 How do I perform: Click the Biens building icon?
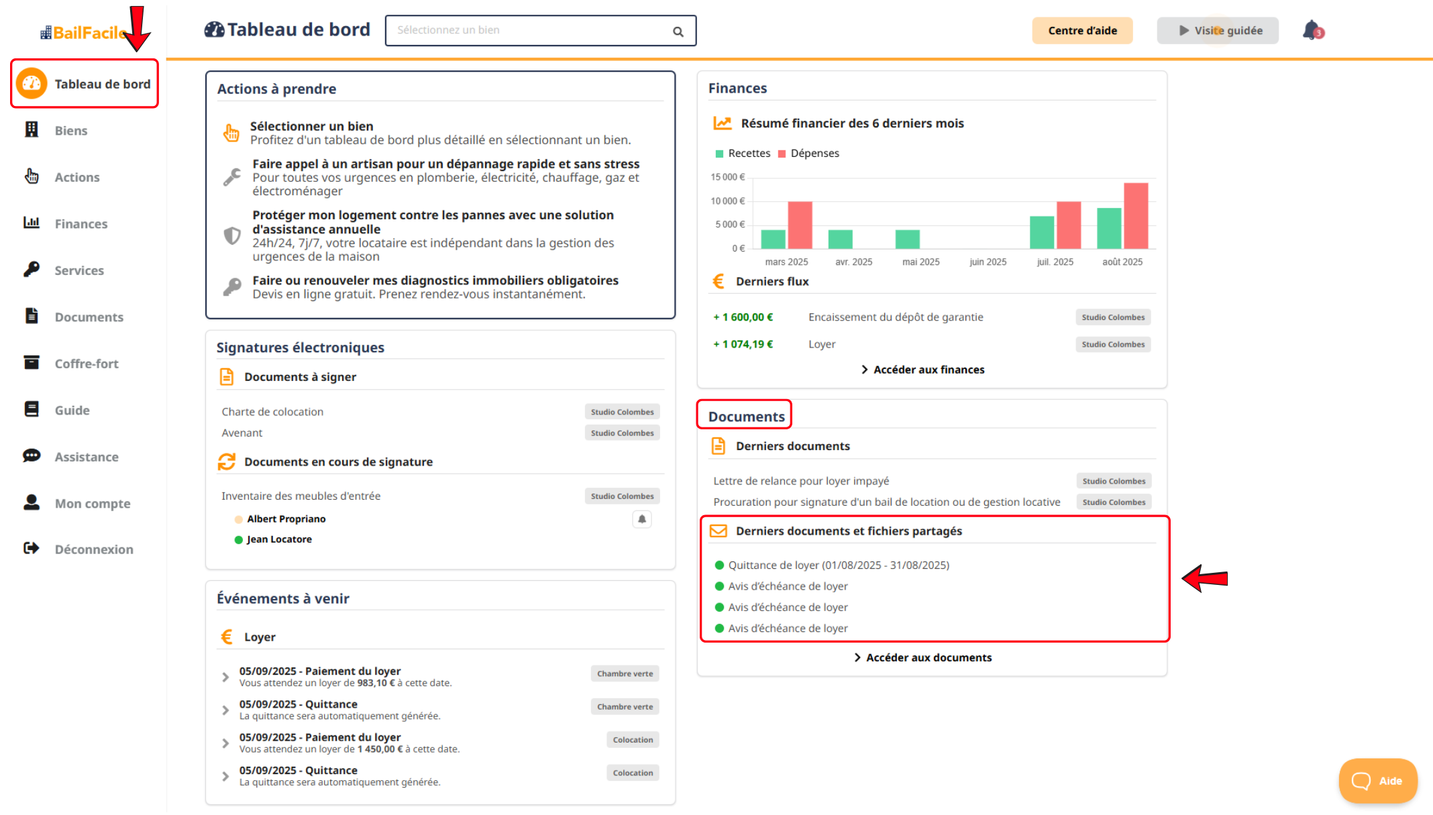(32, 130)
